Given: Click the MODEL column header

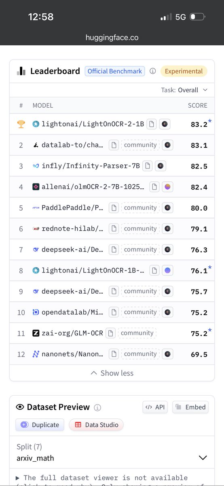Looking at the screenshot, I should 43,105.
